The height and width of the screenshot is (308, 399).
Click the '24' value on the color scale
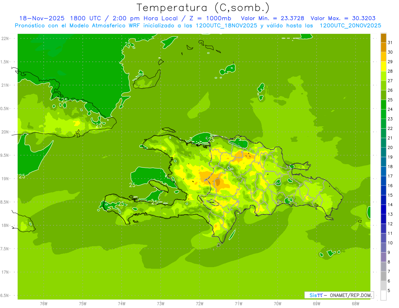390,109
